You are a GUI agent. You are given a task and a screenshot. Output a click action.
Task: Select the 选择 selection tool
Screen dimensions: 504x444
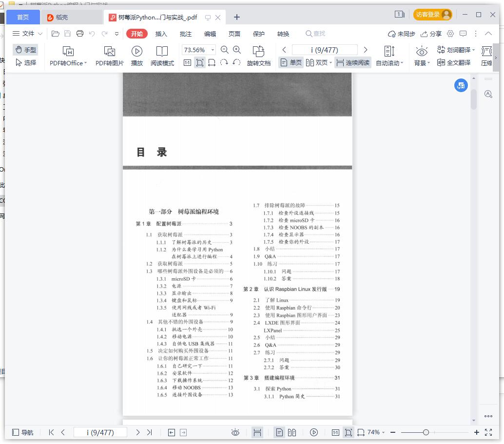[26, 63]
